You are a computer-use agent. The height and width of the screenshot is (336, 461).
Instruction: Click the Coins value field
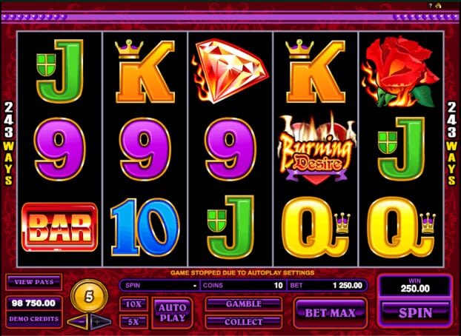tap(243, 285)
